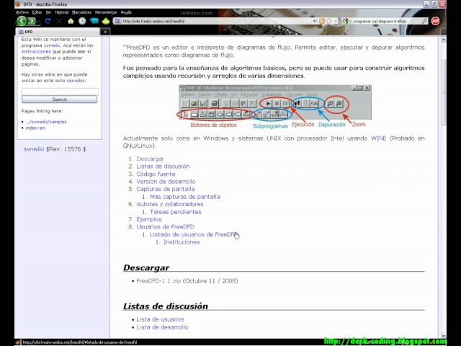The image size is (461, 346).
Task: Open the svnwiki link in sidebar text
Action: tap(52, 45)
